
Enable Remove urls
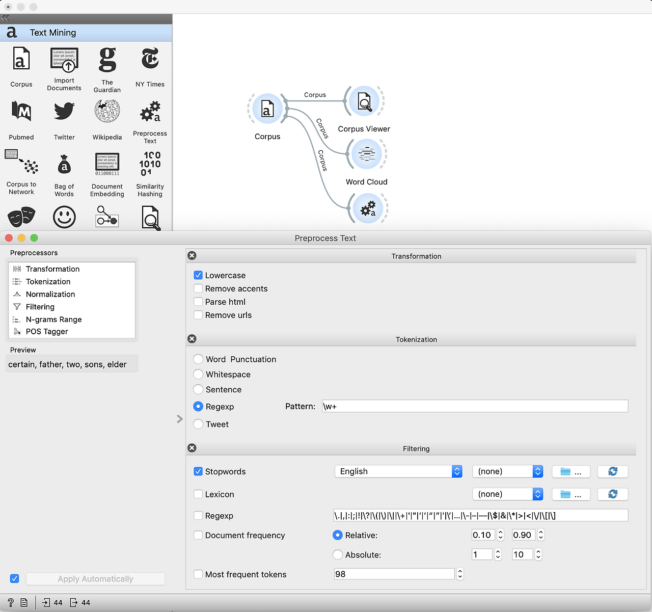[x=199, y=315]
